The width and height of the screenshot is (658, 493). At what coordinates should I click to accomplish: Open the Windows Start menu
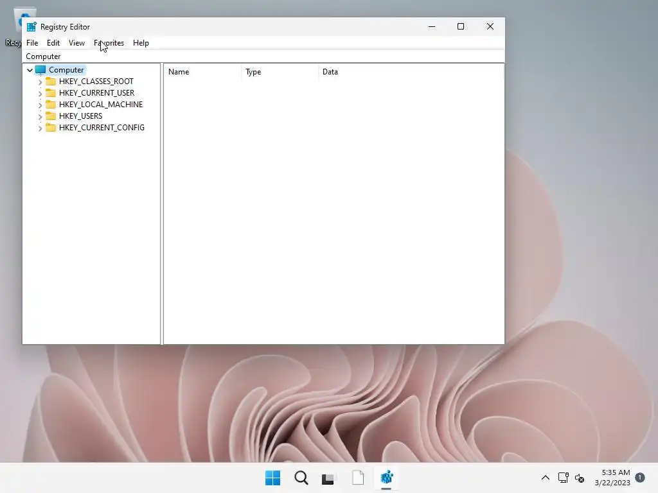coord(272,478)
